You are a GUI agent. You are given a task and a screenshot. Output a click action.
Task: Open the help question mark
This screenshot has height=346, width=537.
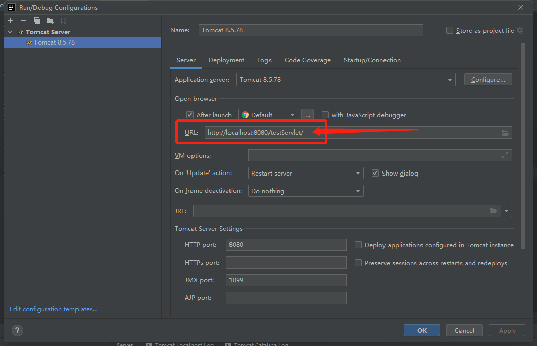[17, 330]
